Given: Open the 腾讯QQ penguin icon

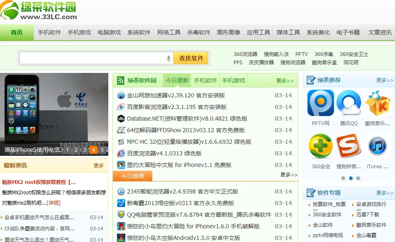Looking at the screenshot, I should [349, 103].
